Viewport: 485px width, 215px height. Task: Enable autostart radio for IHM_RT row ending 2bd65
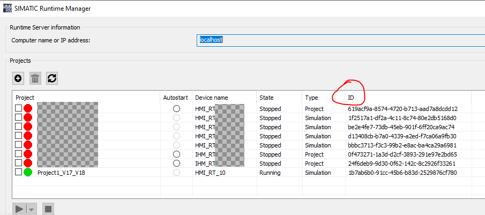pos(176,154)
